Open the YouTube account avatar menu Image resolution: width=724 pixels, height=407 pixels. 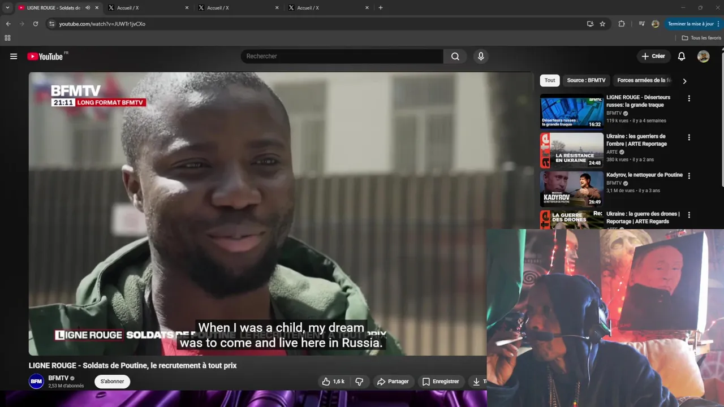pyautogui.click(x=703, y=57)
